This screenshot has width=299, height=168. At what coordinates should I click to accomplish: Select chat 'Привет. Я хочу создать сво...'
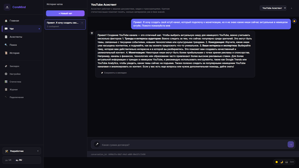65,24
